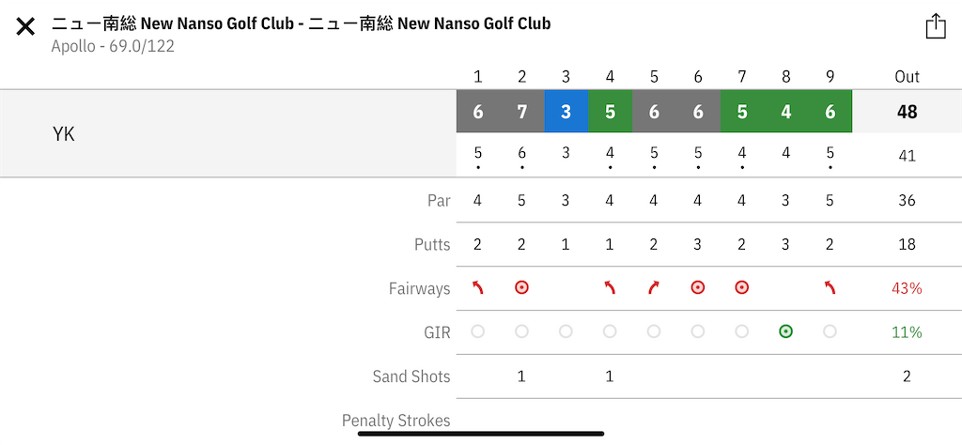This screenshot has width=962, height=445.
Task: Select hole 6 fairway hit icon
Action: point(698,287)
